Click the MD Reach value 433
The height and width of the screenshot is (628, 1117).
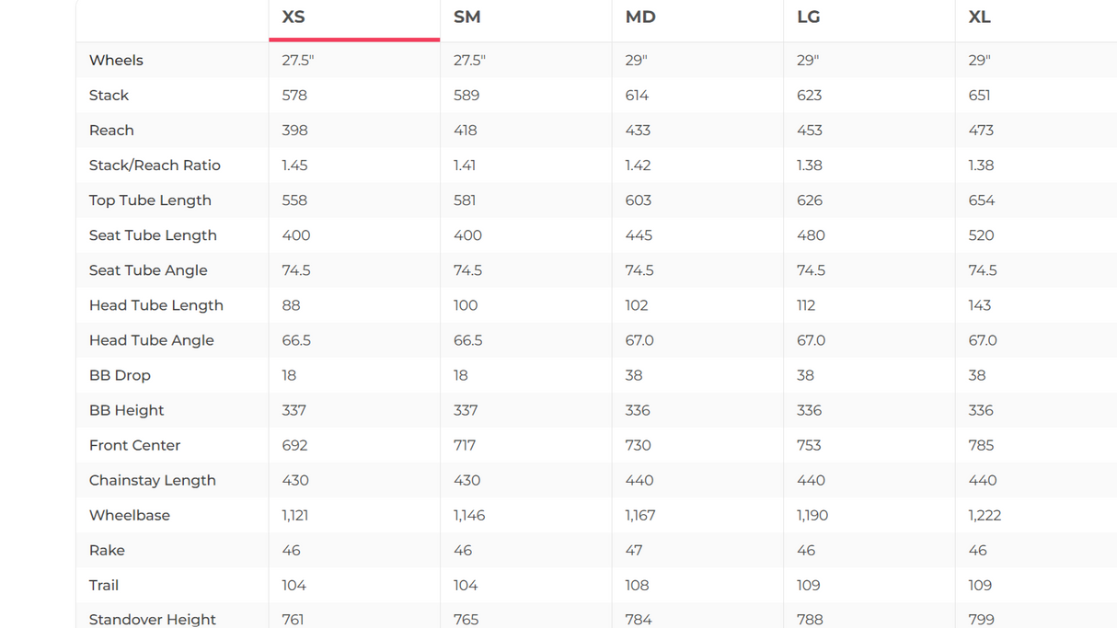[x=638, y=131]
